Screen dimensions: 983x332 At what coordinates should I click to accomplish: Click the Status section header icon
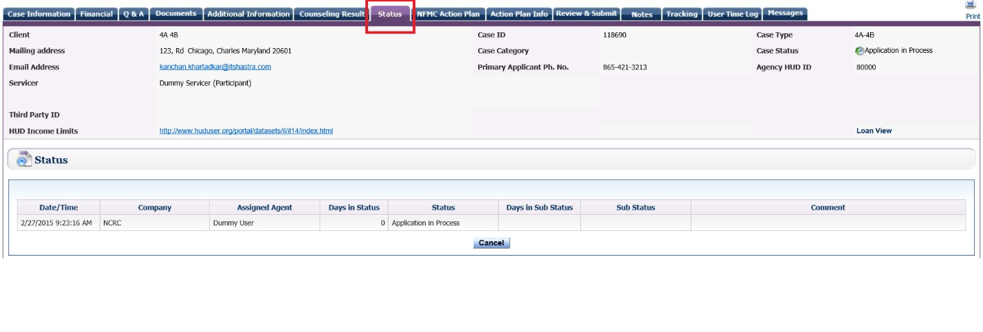(x=24, y=159)
